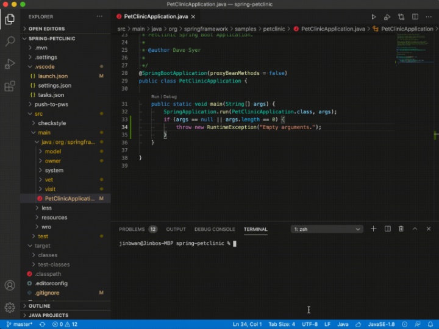
Task: Switch to the OUTPUT tab
Action: [x=176, y=229]
